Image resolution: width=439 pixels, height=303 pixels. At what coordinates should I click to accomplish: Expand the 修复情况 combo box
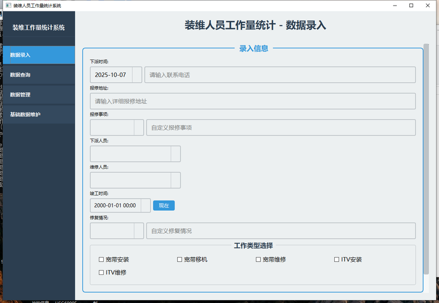click(x=138, y=231)
